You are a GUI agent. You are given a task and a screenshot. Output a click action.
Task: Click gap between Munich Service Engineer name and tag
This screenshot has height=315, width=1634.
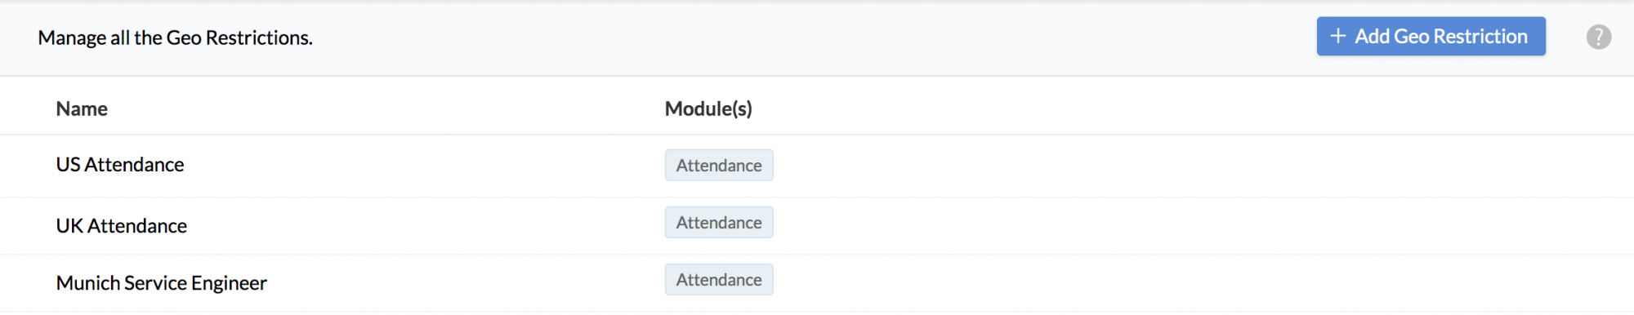click(x=466, y=282)
